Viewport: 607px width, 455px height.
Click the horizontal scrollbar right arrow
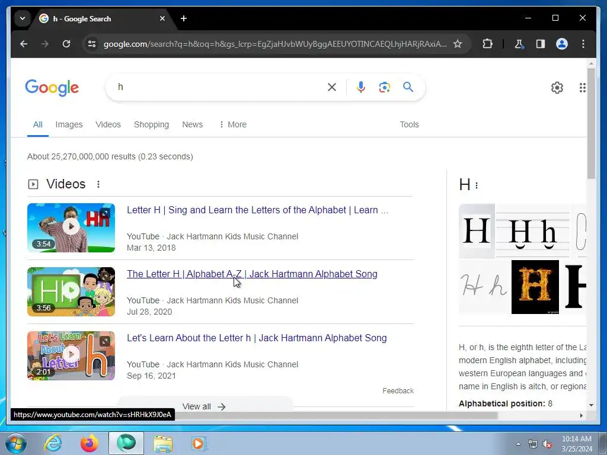point(581,415)
